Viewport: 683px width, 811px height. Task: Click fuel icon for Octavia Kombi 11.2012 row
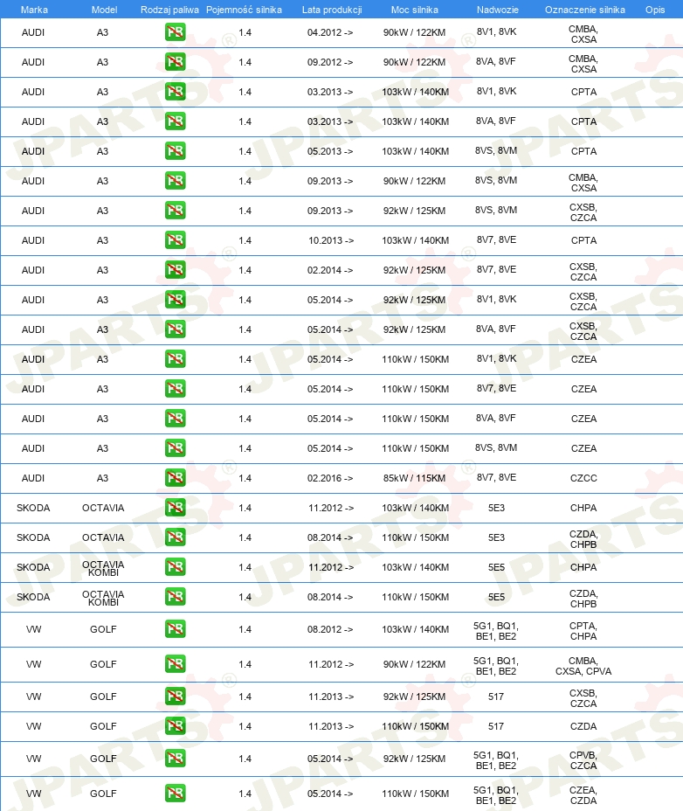pyautogui.click(x=176, y=567)
